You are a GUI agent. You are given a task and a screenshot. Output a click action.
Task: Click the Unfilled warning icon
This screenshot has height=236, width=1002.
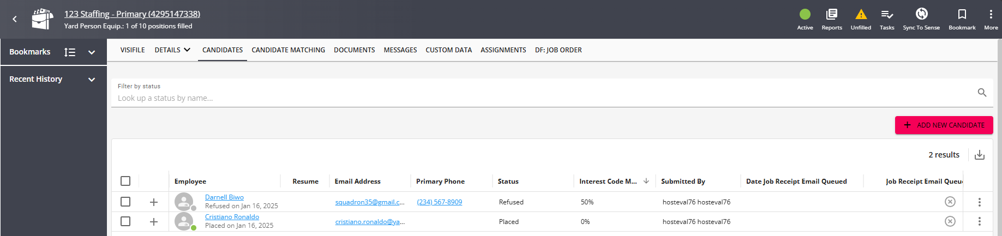[x=861, y=15]
